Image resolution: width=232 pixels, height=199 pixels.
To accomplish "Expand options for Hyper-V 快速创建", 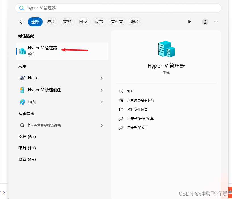I will (102, 90).
